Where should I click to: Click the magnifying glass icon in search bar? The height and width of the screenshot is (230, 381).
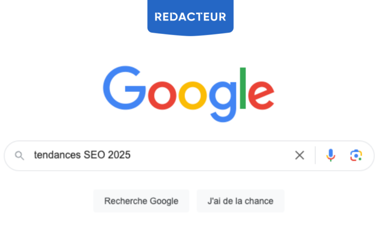[20, 155]
